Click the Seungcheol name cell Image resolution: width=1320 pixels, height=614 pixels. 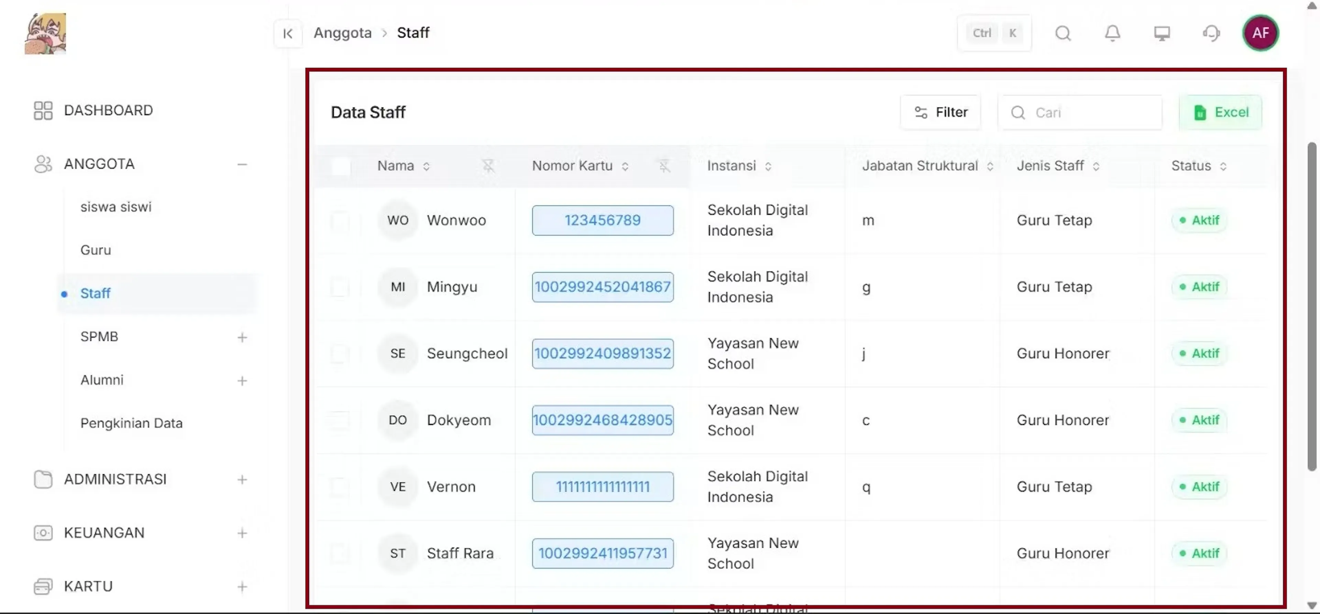pyautogui.click(x=467, y=353)
